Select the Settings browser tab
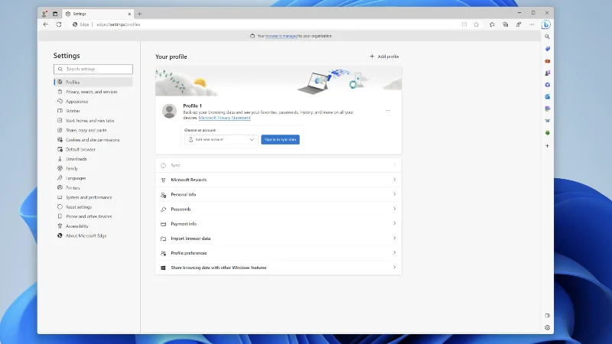Image resolution: width=612 pixels, height=344 pixels. point(98,14)
